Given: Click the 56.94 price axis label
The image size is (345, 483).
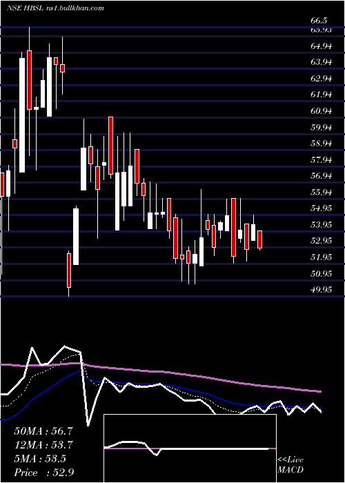Looking at the screenshot, I should 322,176.
